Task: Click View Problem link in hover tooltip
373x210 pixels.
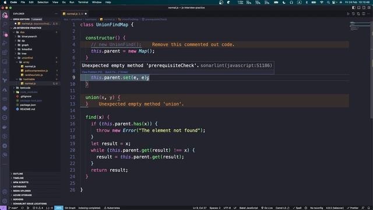Action: (x=92, y=72)
